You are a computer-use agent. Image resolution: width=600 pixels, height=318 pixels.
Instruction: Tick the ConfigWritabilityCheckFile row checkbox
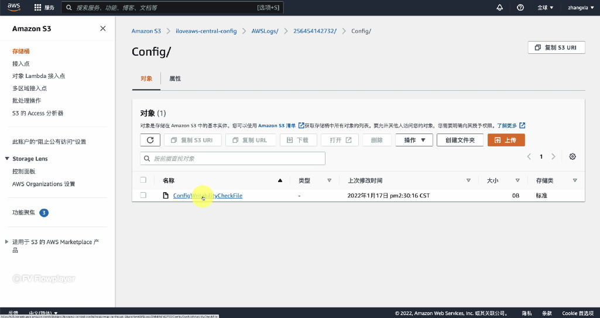(x=143, y=195)
